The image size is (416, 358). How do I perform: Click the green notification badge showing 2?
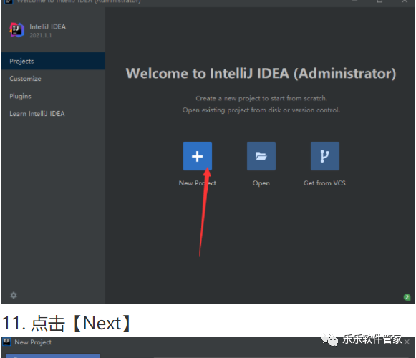pos(407,297)
